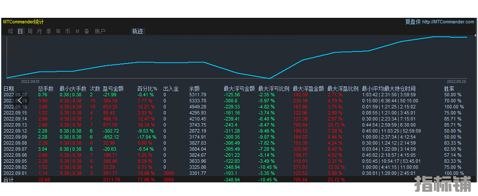Screen dimensions: 478x196
Task: Click the 最小大手数 column header
Action: pos(73,89)
